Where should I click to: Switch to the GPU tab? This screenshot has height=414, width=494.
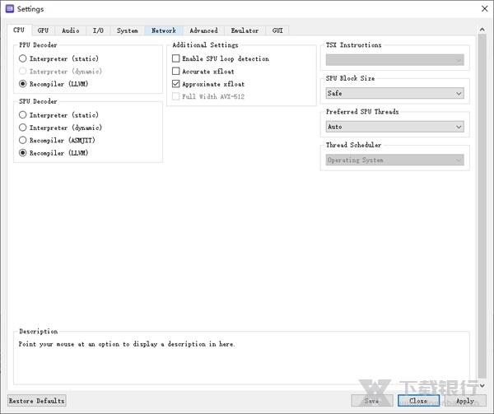pyautogui.click(x=43, y=30)
